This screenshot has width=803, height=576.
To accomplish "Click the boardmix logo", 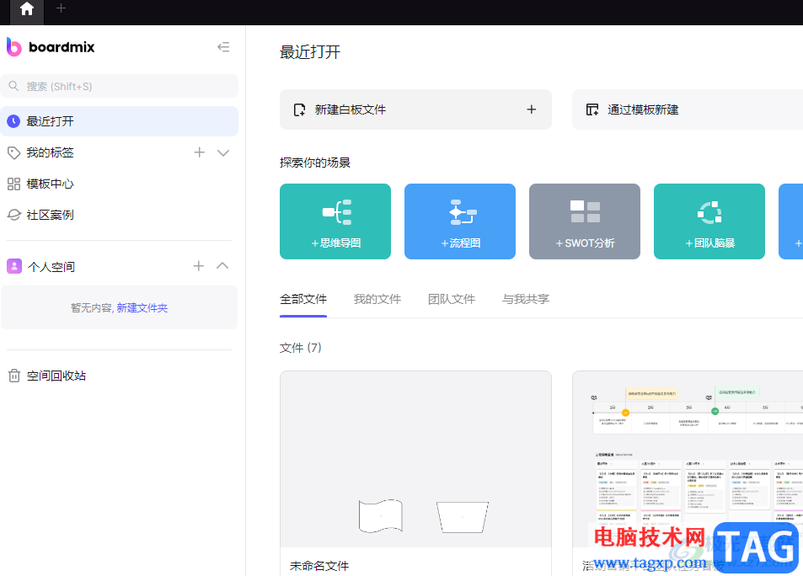I will [x=51, y=47].
